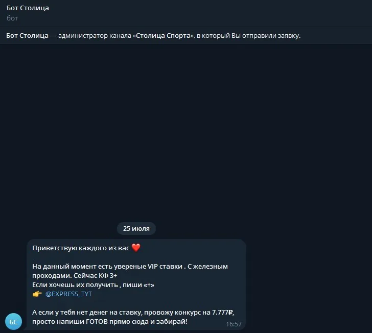372x333 pixels.
Task: Click the железным проходами message text
Action: pyautogui.click(x=130, y=271)
